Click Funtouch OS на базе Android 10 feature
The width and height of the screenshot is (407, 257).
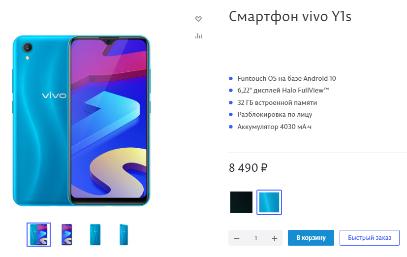(286, 78)
